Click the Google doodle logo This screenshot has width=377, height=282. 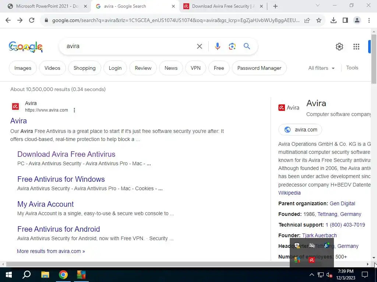point(26,47)
